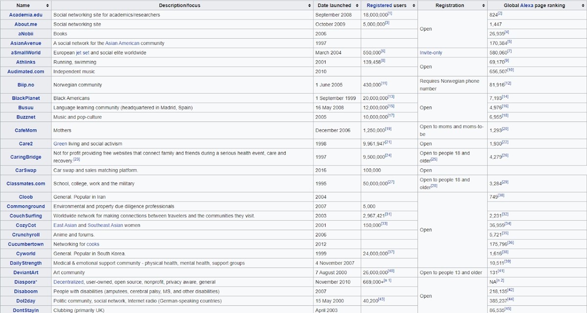Follow the cooks link in Cucumbertown row
The width and height of the screenshot is (587, 313).
[x=93, y=244]
